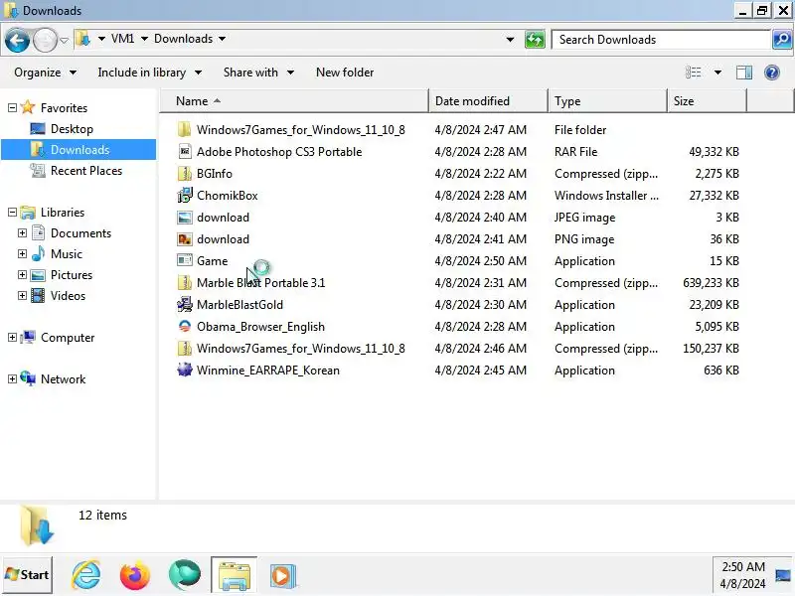Sort by the Size column header
This screenshot has height=596, width=795.
tap(707, 101)
